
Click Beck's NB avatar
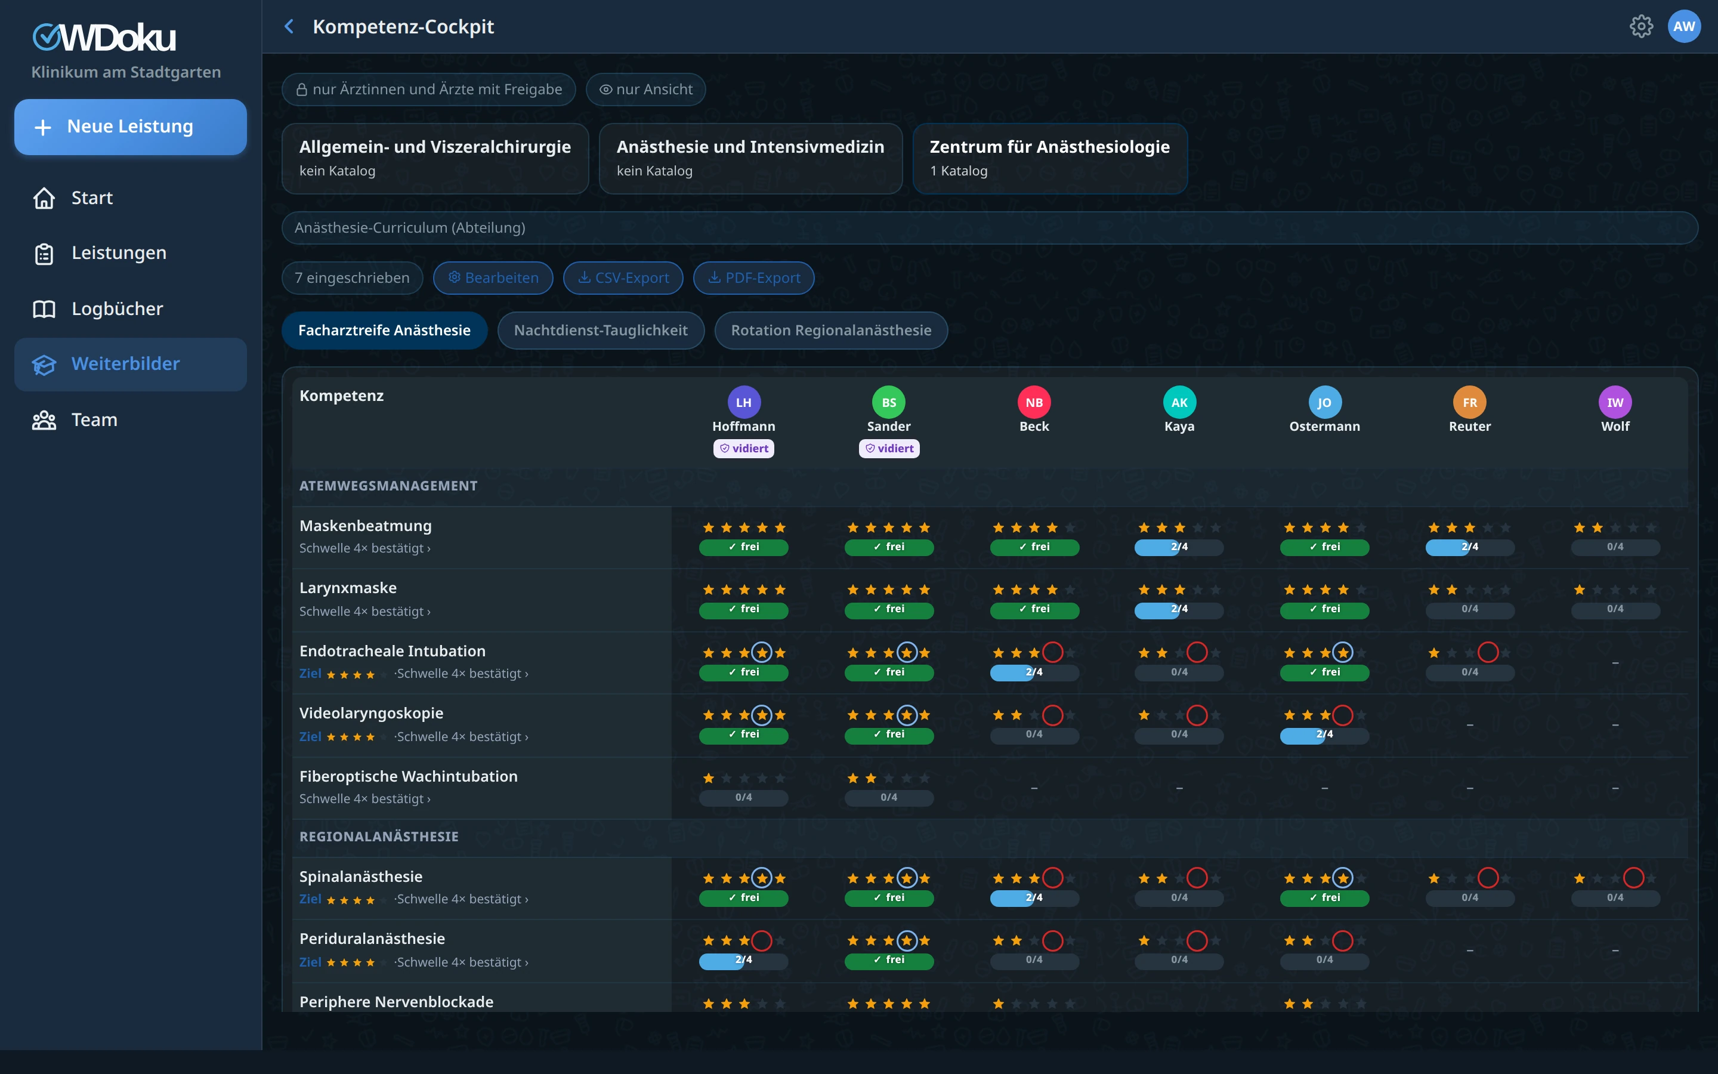(1034, 403)
